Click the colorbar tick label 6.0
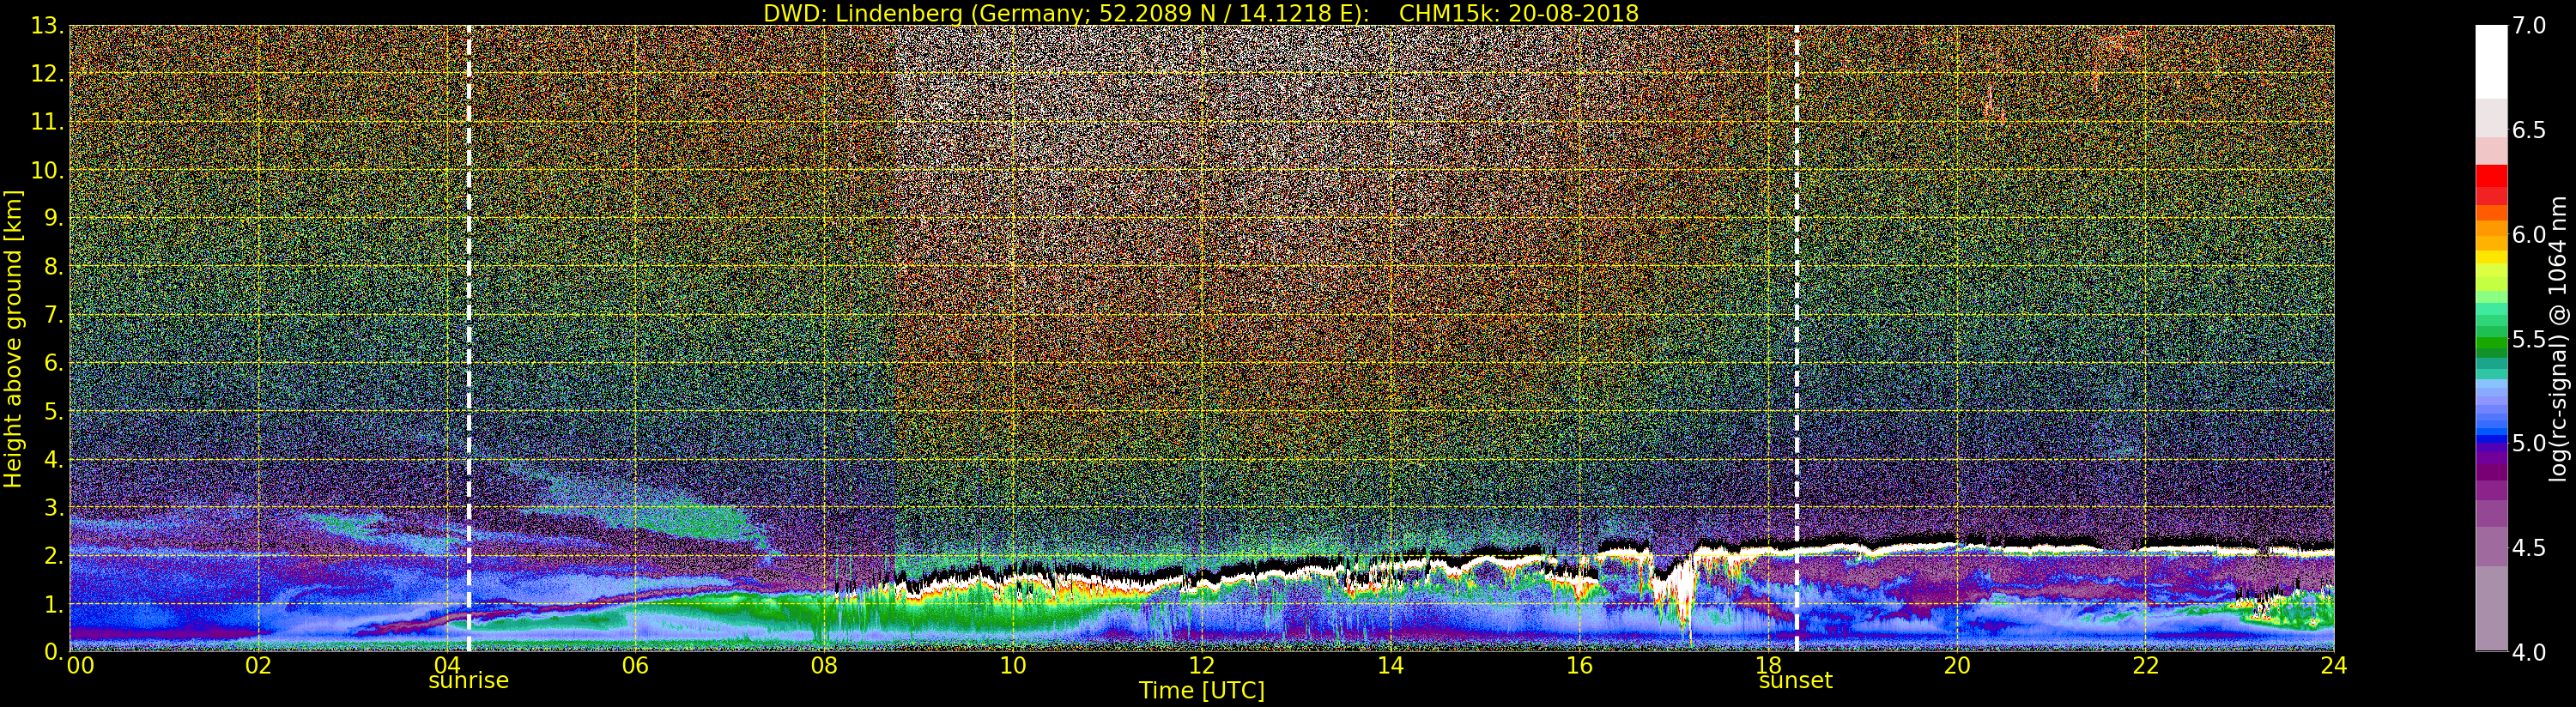The image size is (2576, 707). tap(2528, 235)
